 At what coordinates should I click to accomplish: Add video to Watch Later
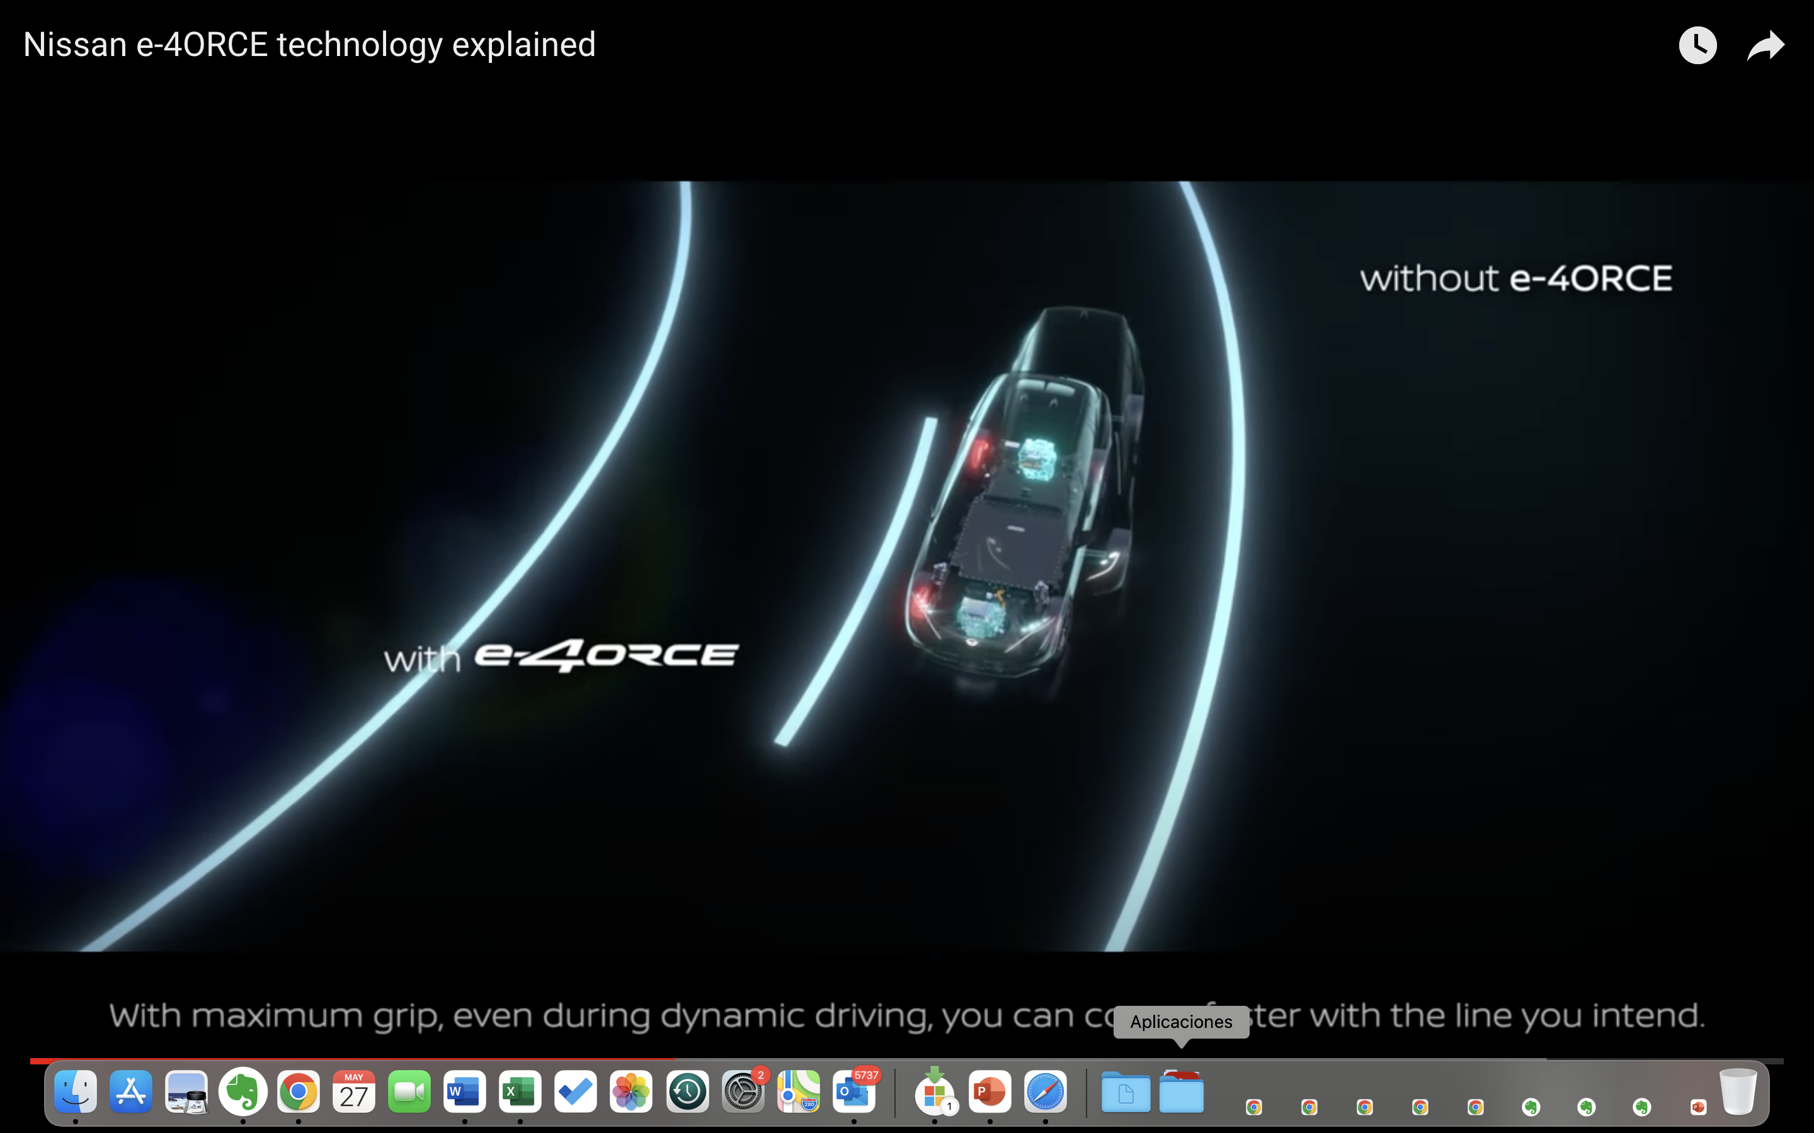click(1697, 45)
